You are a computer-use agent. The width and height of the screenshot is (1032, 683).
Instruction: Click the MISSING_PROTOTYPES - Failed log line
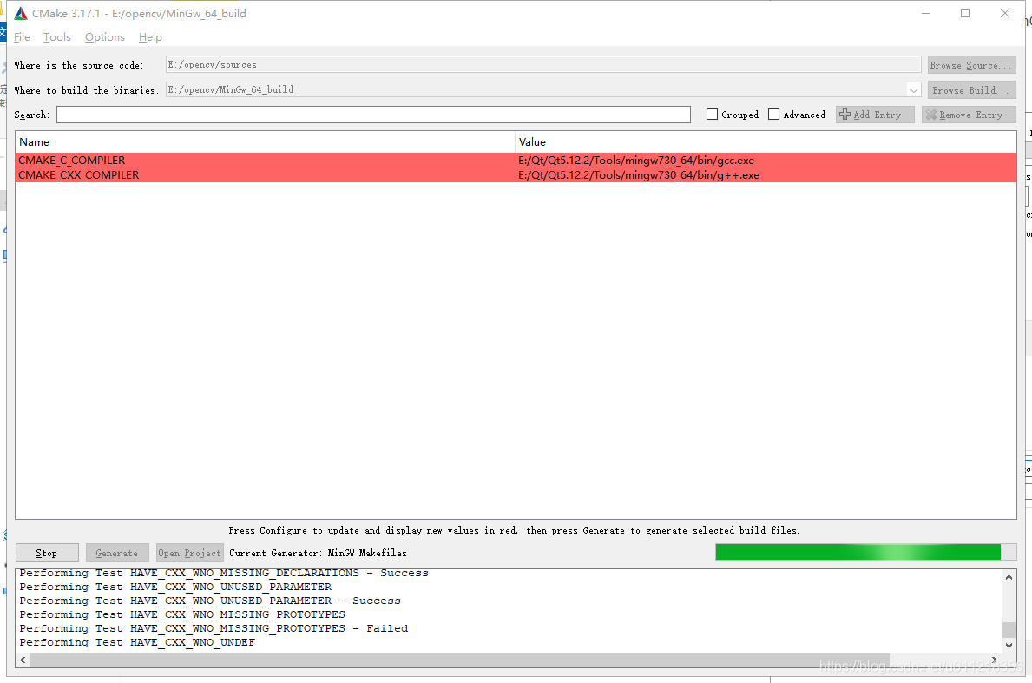pyautogui.click(x=214, y=628)
